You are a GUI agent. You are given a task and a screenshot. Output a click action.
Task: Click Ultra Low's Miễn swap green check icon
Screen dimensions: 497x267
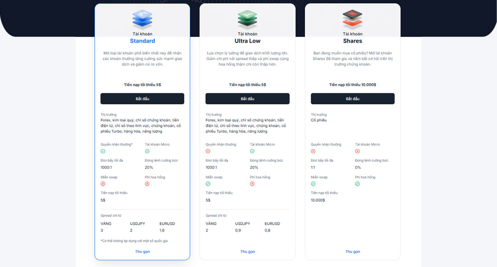(x=208, y=184)
